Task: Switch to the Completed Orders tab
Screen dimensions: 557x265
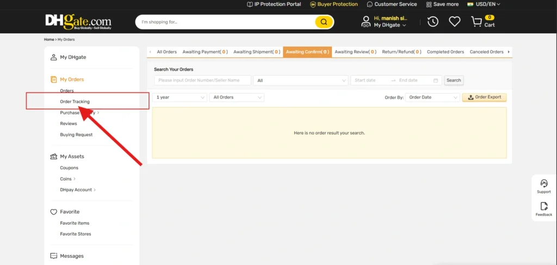Action: tap(445, 52)
